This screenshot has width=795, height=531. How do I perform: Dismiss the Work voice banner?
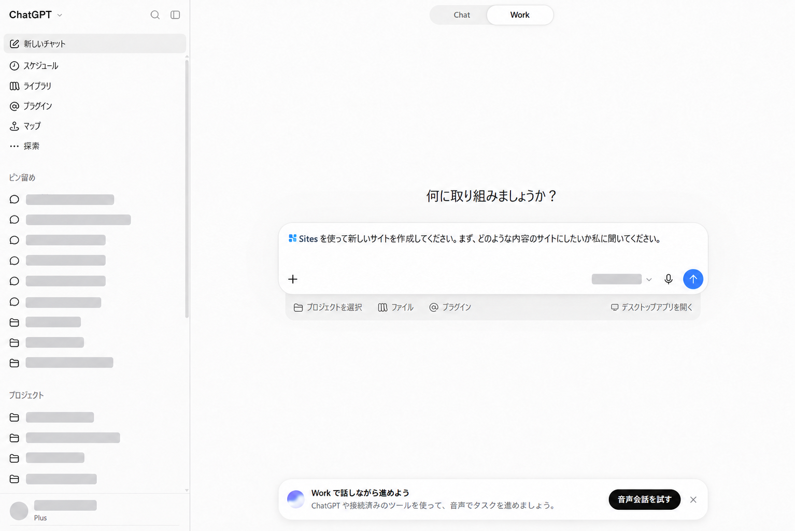693,500
